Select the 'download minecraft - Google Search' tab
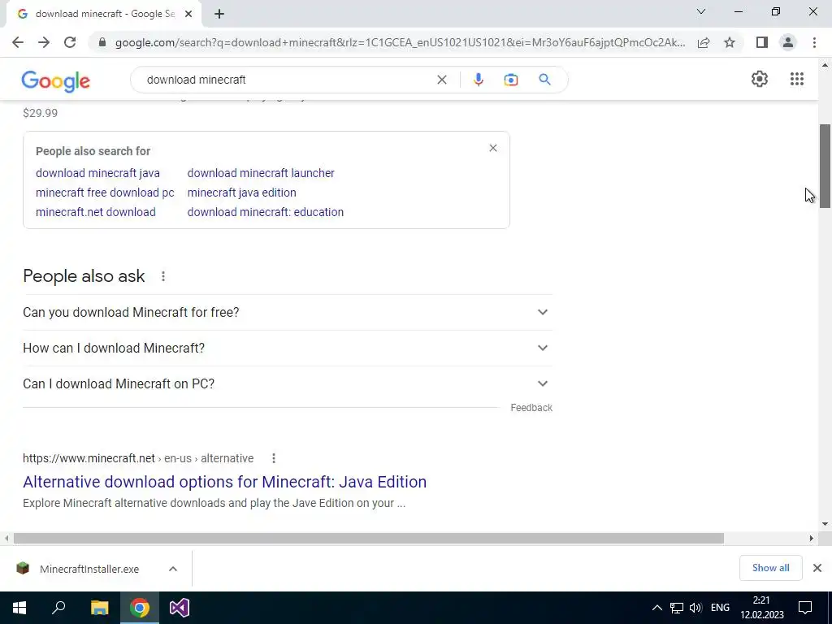This screenshot has width=832, height=624. point(104,14)
